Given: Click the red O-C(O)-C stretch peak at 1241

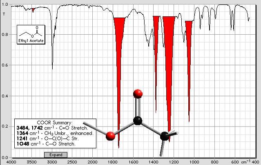Looking at the screenshot, I should click(x=169, y=67).
